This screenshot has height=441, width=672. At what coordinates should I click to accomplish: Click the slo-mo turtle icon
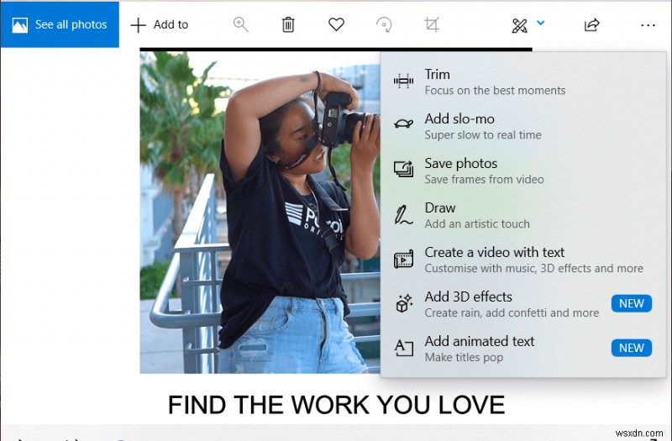point(403,124)
